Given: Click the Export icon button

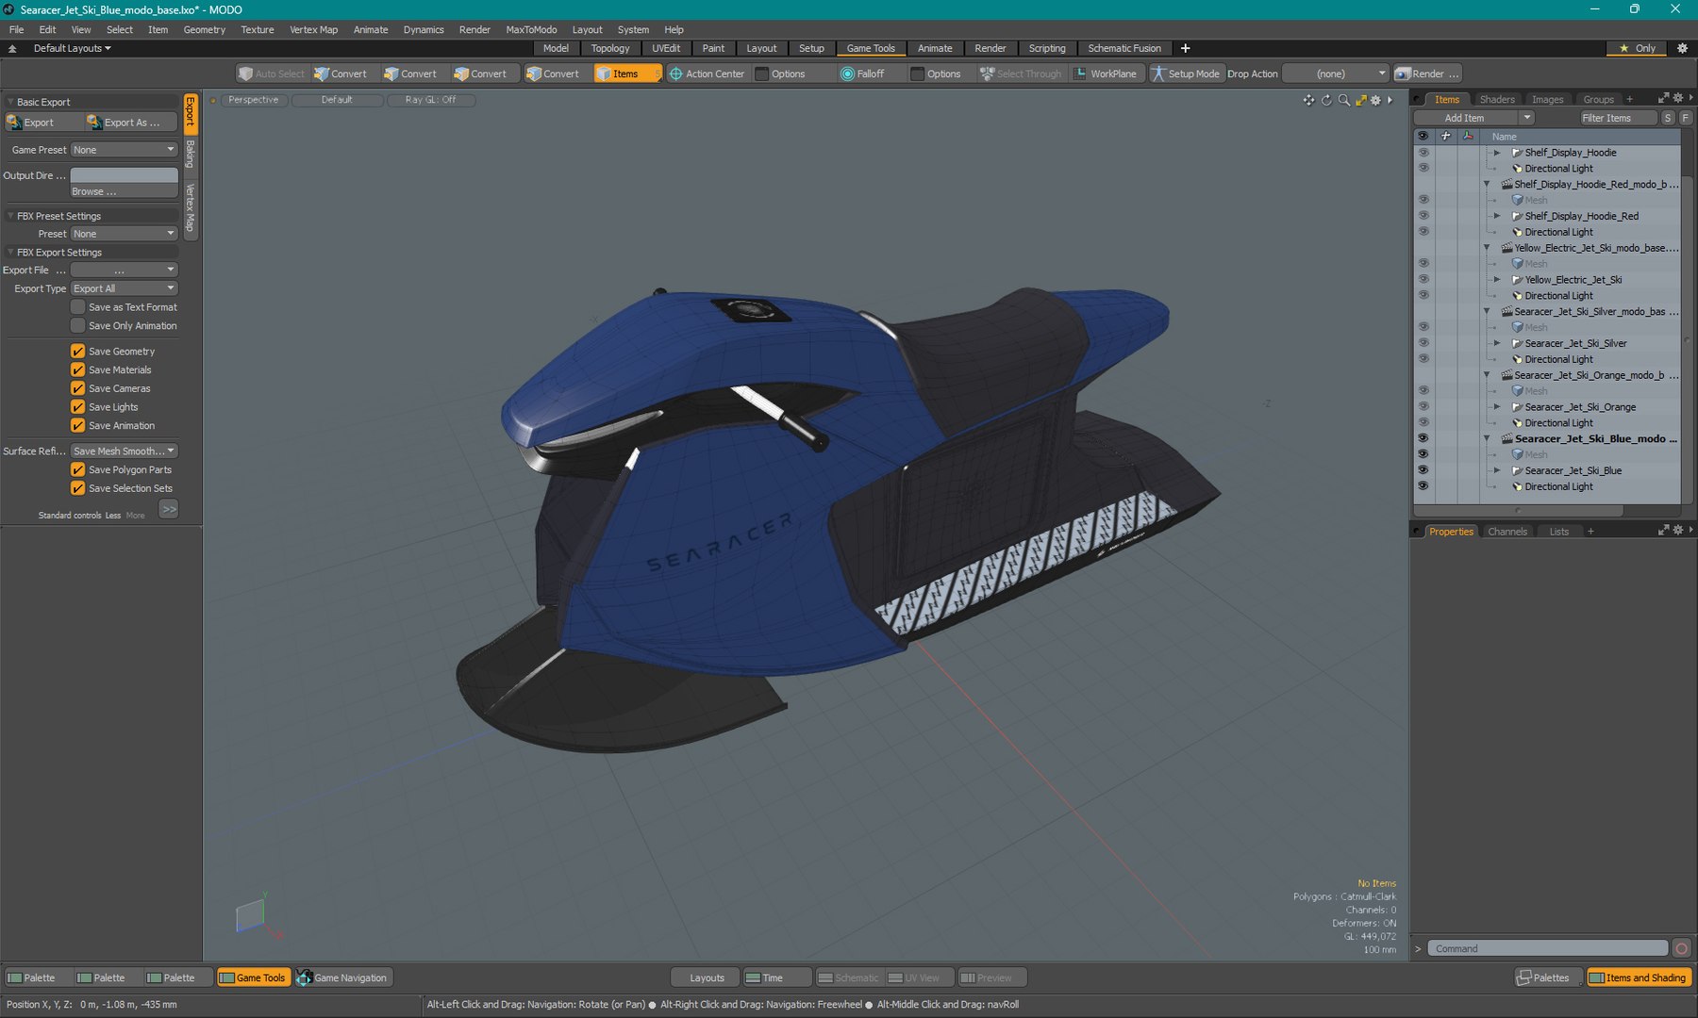Looking at the screenshot, I should (14, 123).
